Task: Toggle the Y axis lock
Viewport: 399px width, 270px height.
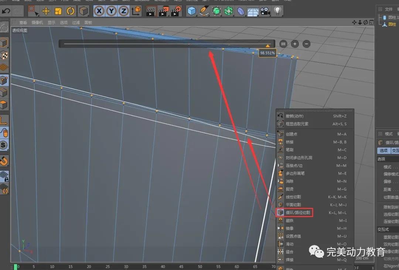Action: point(111,11)
